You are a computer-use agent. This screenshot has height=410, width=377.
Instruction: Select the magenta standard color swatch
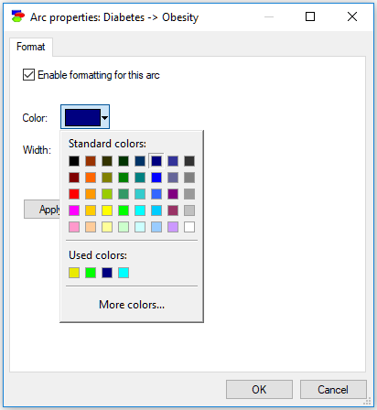pos(74,210)
